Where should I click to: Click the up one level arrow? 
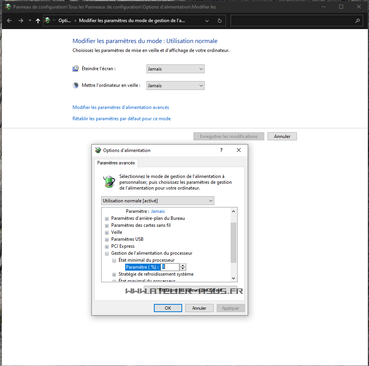[x=38, y=21]
